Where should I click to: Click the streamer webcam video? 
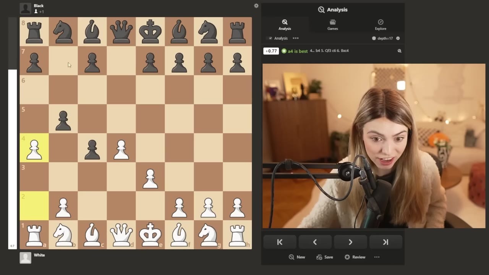374,146
